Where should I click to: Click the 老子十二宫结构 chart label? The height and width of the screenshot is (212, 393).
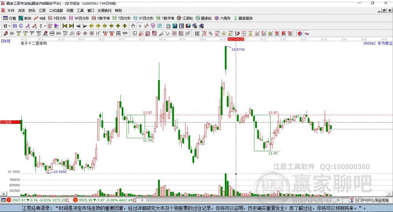click(34, 43)
